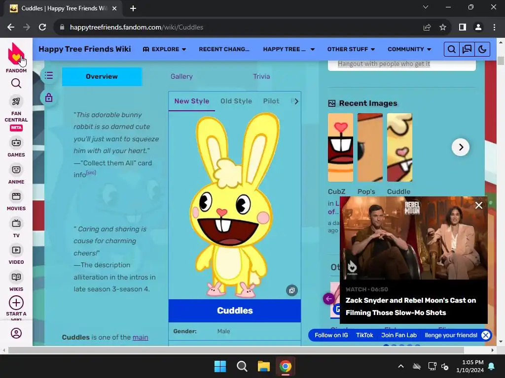
Task: Share this page from address bar
Action: click(427, 28)
